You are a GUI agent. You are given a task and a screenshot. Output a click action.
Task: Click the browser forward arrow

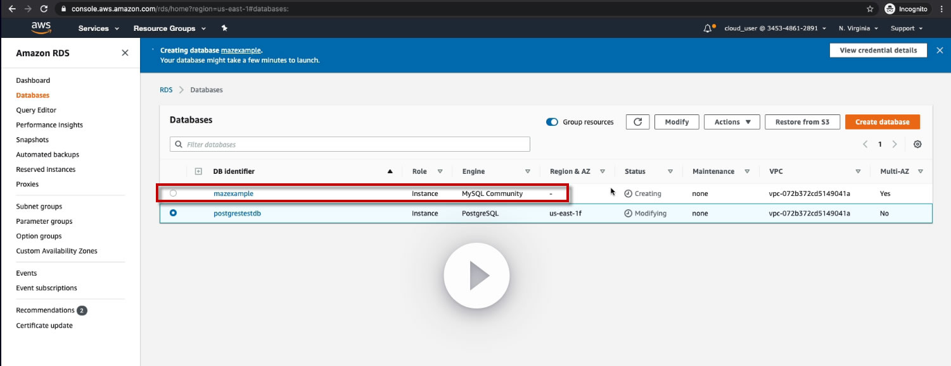pos(27,9)
